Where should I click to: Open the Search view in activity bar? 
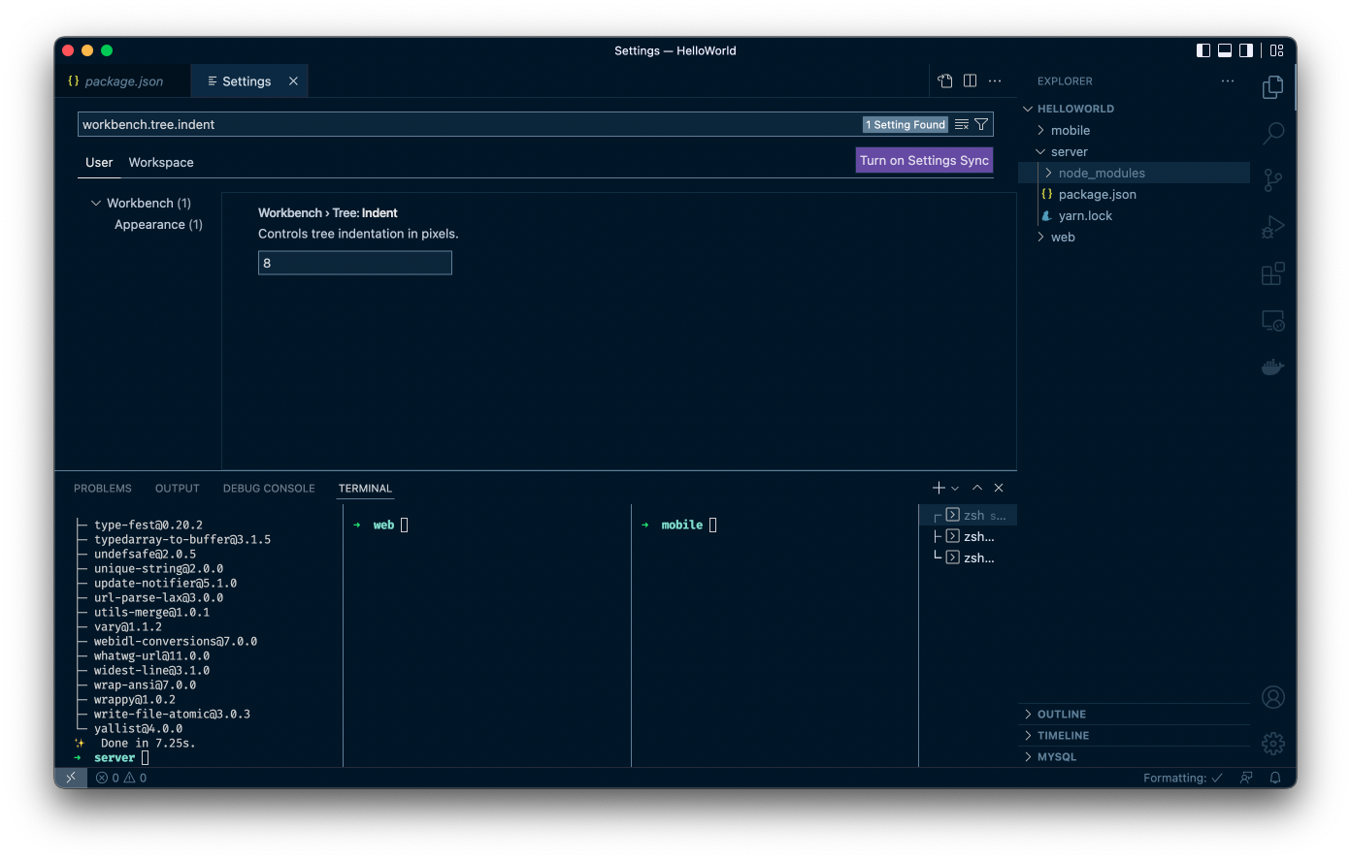pos(1272,133)
